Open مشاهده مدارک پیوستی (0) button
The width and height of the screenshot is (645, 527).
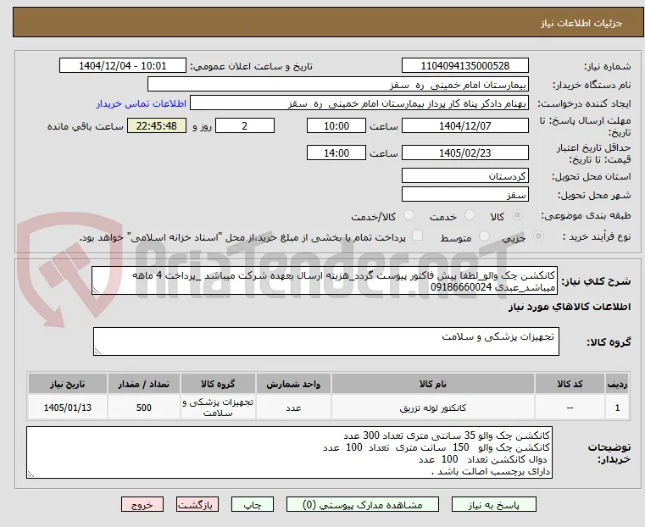coord(363,504)
